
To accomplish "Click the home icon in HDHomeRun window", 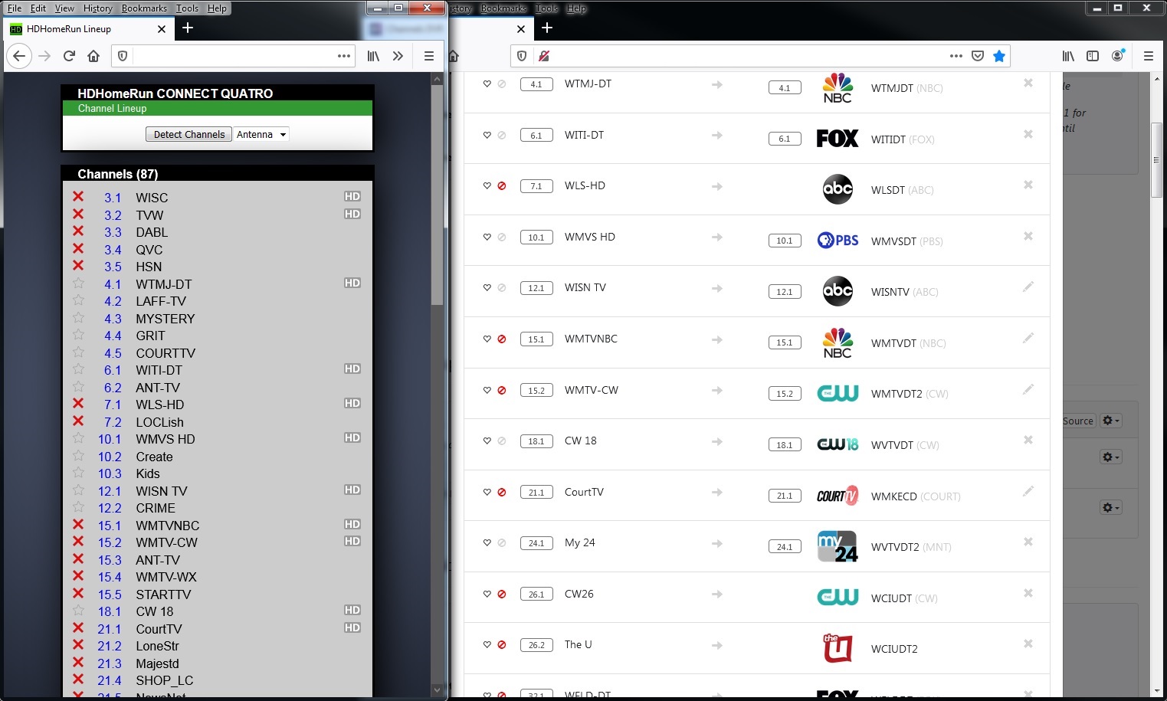I will pyautogui.click(x=93, y=56).
